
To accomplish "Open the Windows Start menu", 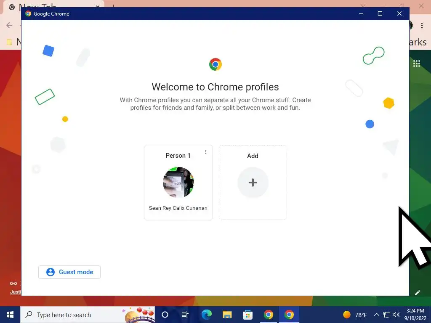I will [10, 315].
